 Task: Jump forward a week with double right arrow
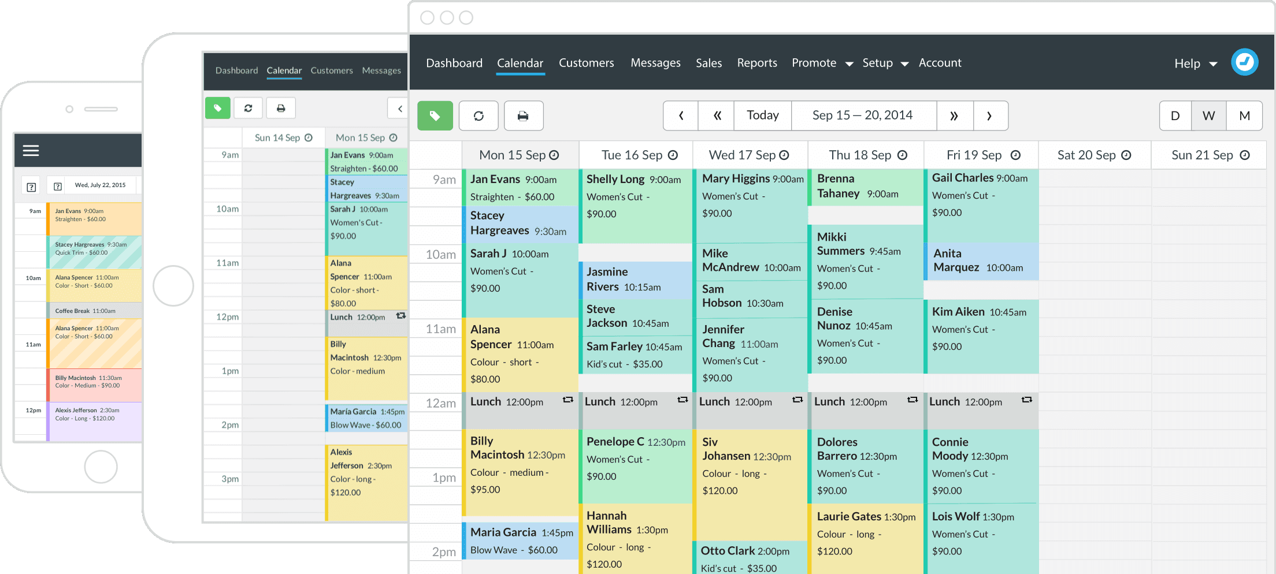click(x=954, y=115)
